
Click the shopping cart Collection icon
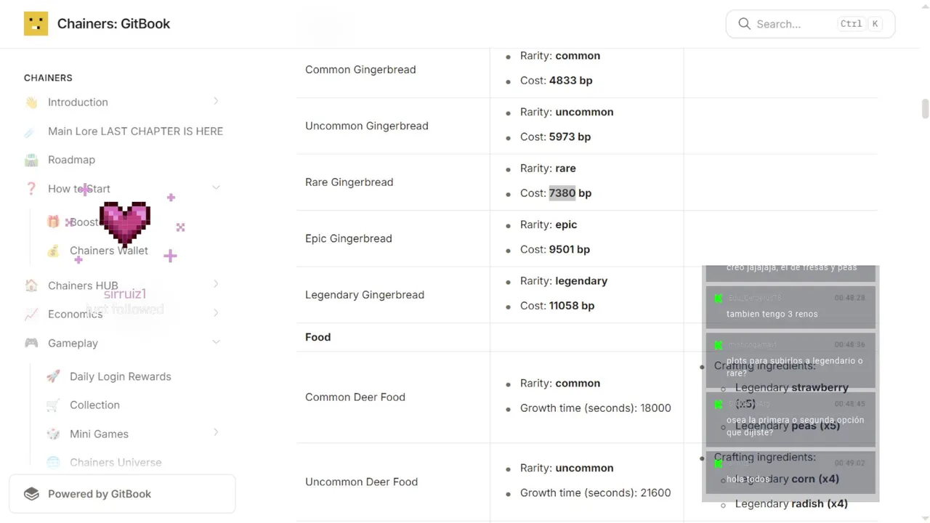coord(53,405)
